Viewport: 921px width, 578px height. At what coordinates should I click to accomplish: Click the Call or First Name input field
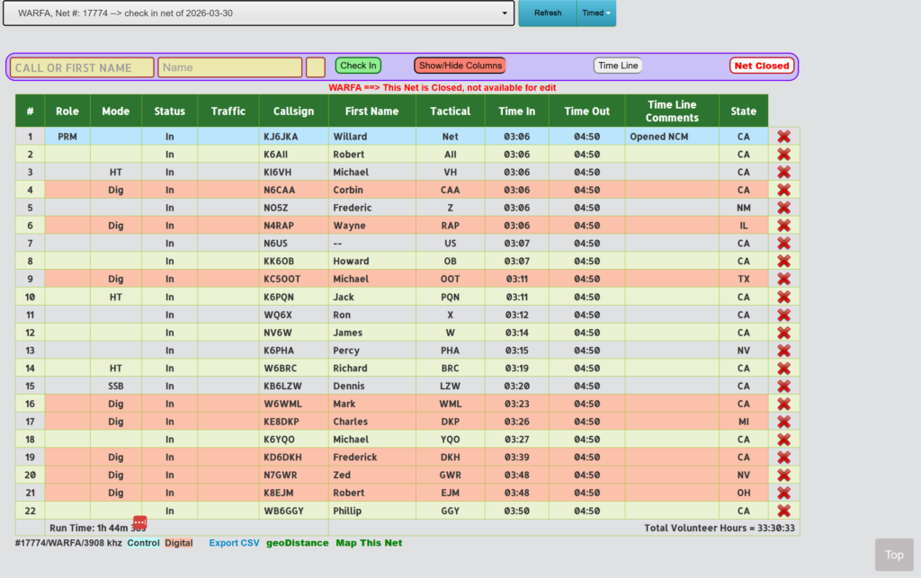(x=83, y=67)
